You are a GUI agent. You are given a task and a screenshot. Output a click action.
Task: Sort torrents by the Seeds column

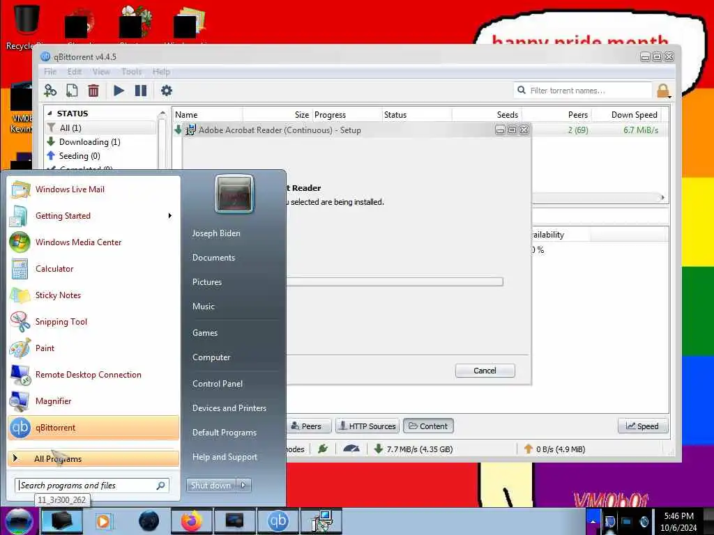pos(487,115)
